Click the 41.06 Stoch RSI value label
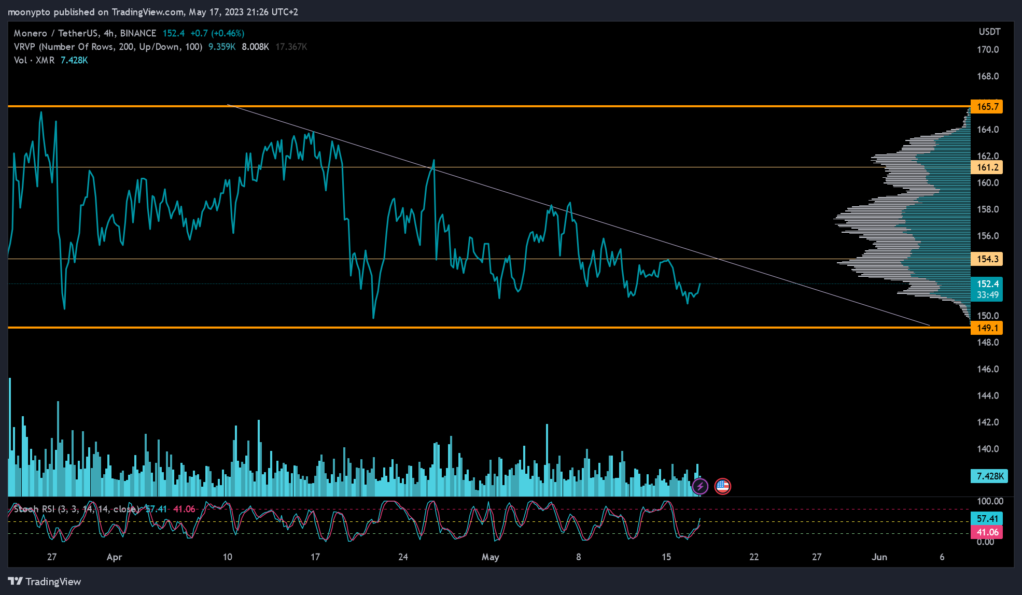The width and height of the screenshot is (1022, 595). click(987, 532)
